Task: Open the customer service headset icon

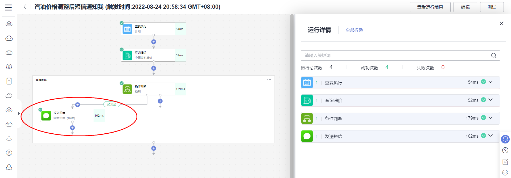Action: click(505, 139)
